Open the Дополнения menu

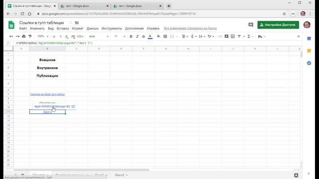click(x=134, y=28)
